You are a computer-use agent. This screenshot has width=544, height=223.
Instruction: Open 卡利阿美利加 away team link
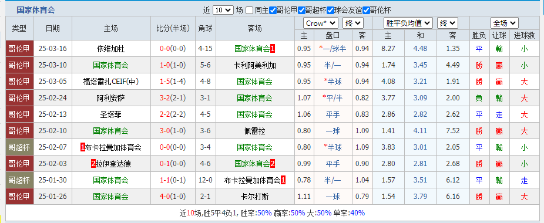click(x=254, y=65)
